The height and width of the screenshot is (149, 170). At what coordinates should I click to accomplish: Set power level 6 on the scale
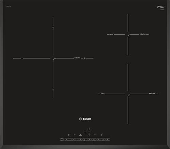click(94, 140)
